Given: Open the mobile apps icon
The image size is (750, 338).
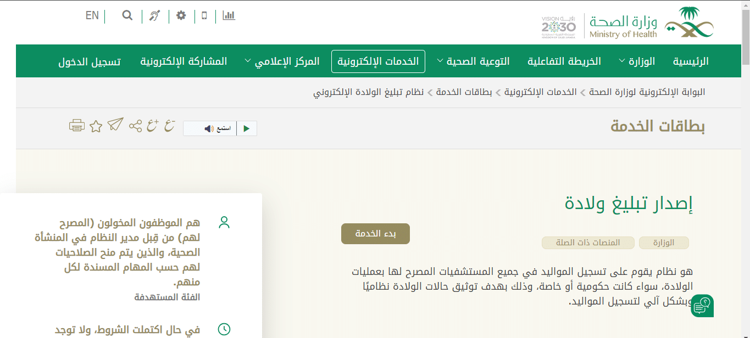Looking at the screenshot, I should tap(204, 15).
